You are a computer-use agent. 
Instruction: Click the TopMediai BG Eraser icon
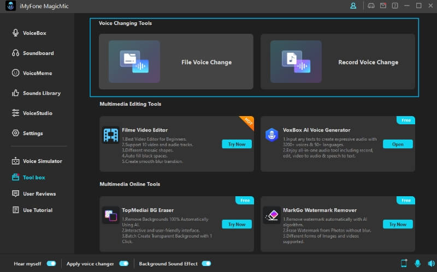[x=111, y=215]
